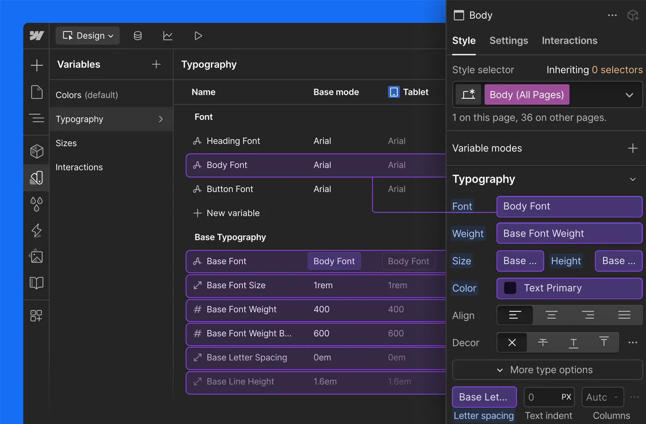Open the CMS Collections panel icon

click(x=138, y=36)
